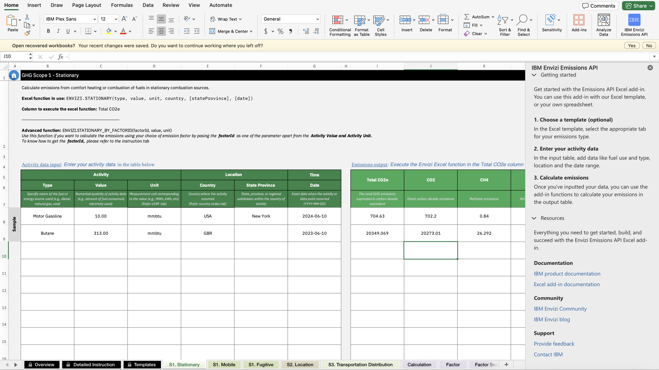Viewport: 659px width, 370px height.
Task: Collapse the Getting started section
Action: click(534, 75)
